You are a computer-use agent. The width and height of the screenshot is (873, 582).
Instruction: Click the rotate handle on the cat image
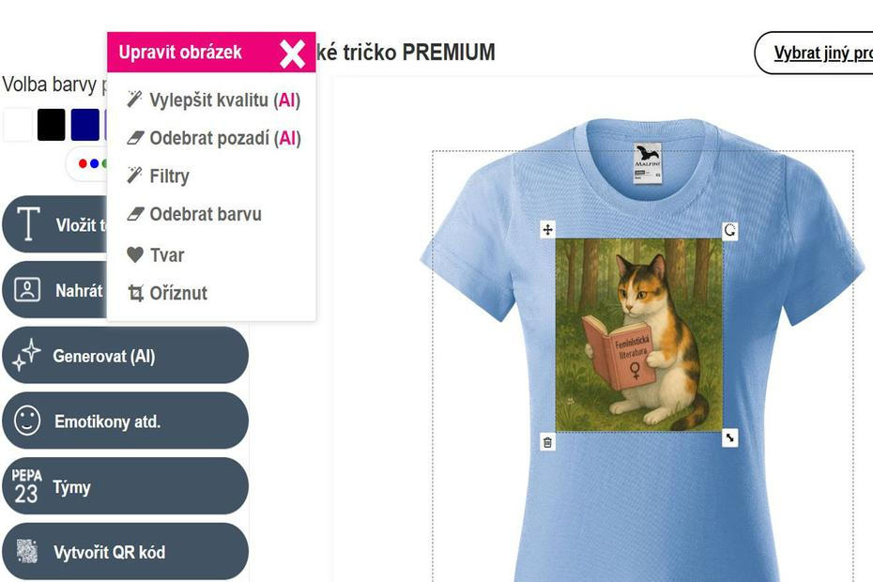tap(730, 230)
